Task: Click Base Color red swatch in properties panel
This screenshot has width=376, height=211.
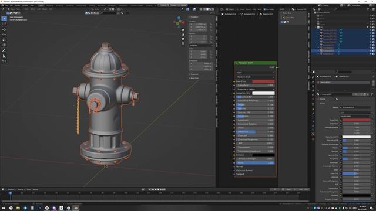Action: tap(357, 120)
